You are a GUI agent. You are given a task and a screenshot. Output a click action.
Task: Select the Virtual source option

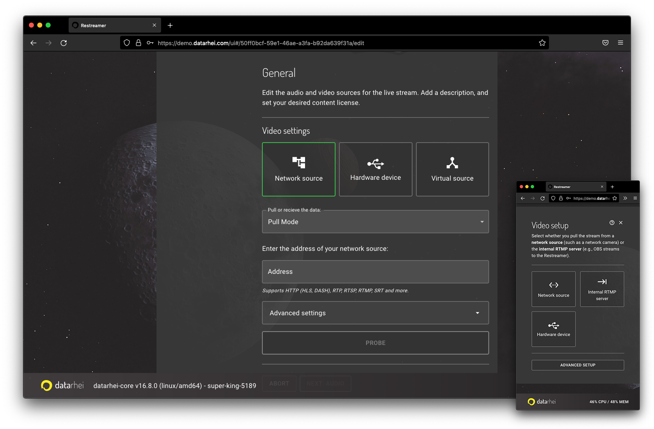pyautogui.click(x=452, y=169)
